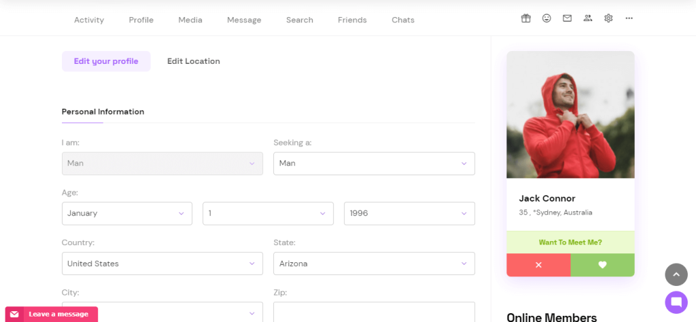Open the Seeking a dropdown

[375, 163]
